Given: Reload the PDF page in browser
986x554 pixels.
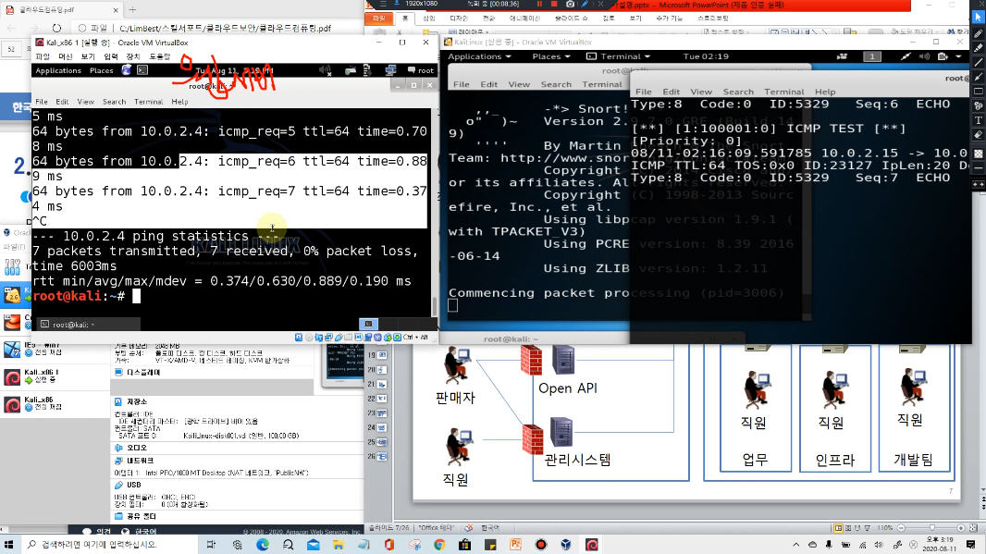Looking at the screenshot, I should coord(56,28).
